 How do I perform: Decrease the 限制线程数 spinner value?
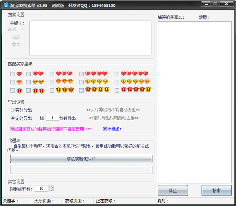(51, 190)
